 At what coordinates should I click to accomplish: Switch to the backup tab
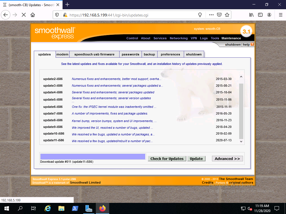pos(149,54)
